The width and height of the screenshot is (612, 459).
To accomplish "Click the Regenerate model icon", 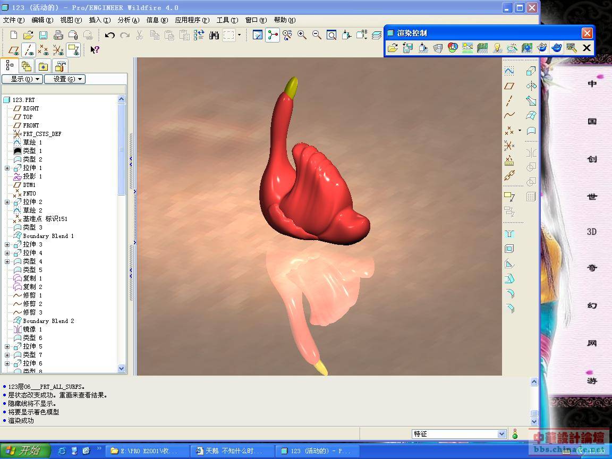I will (199, 35).
